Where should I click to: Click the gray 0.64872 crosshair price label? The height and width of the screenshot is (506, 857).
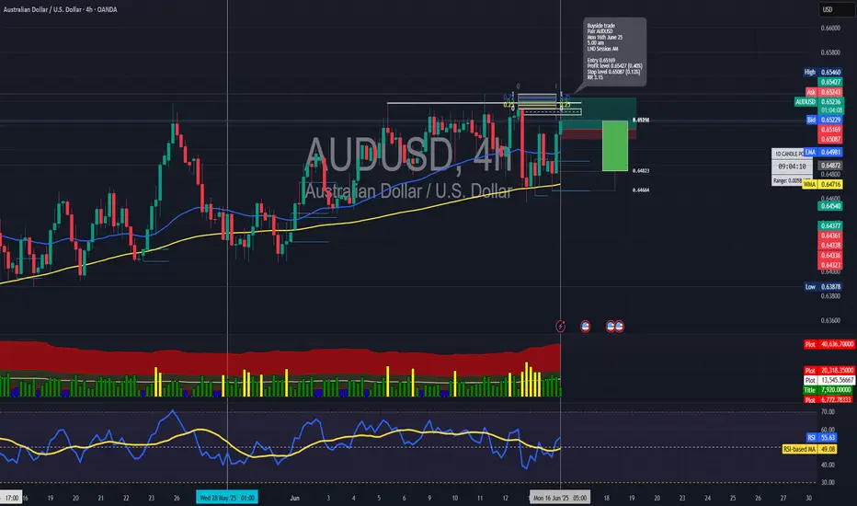pos(830,166)
